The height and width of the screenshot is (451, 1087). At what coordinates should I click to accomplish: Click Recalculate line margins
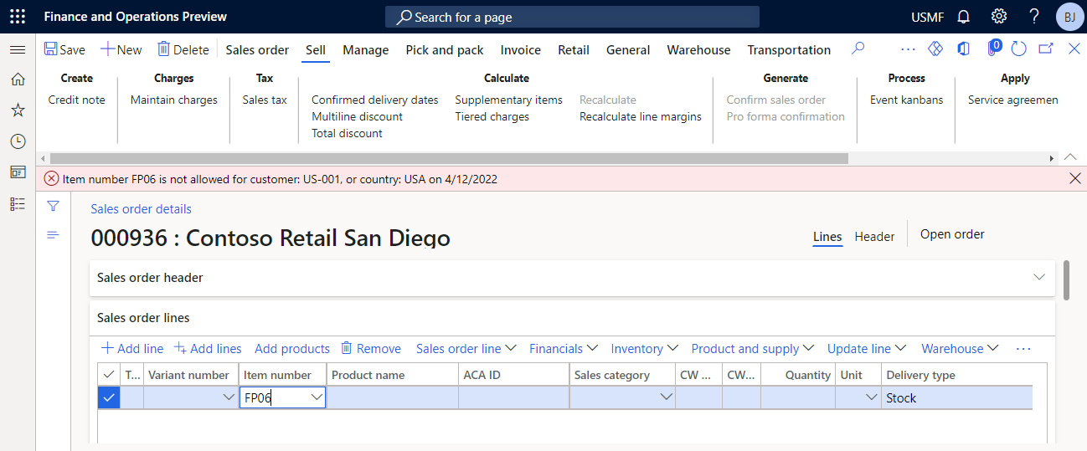coord(641,116)
